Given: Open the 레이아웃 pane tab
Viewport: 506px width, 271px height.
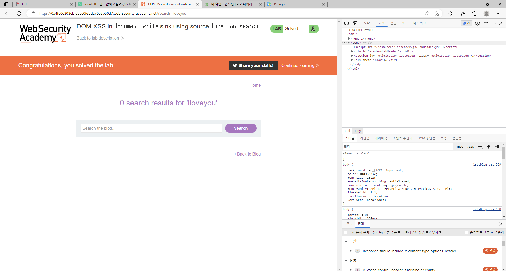Looking at the screenshot, I should [x=381, y=138].
